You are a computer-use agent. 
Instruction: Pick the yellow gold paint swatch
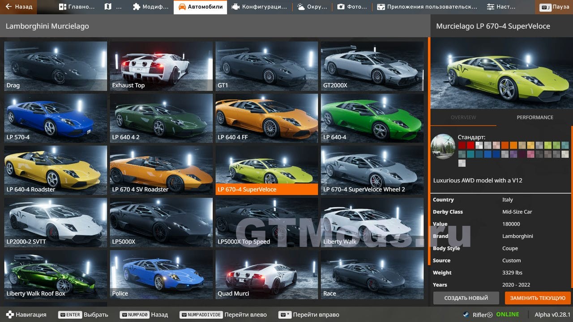531,145
